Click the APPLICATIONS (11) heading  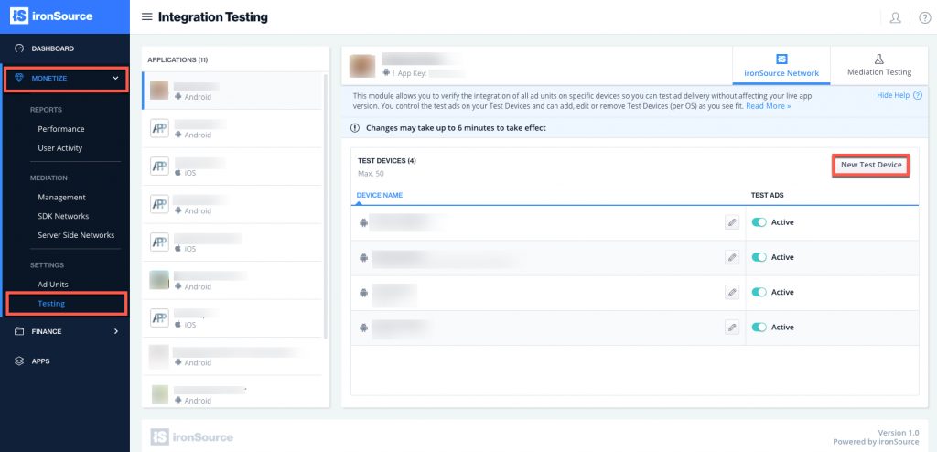click(x=178, y=59)
